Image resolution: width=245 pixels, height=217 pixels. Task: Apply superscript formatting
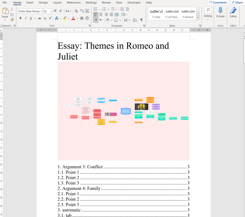tap(50, 18)
